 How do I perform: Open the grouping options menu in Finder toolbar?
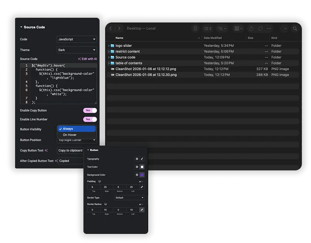tap(222, 28)
